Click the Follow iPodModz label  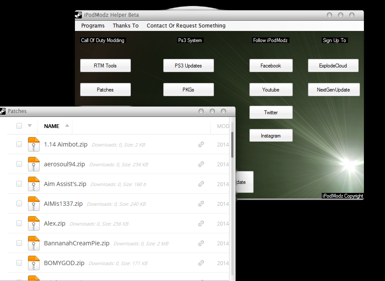pyautogui.click(x=270, y=40)
